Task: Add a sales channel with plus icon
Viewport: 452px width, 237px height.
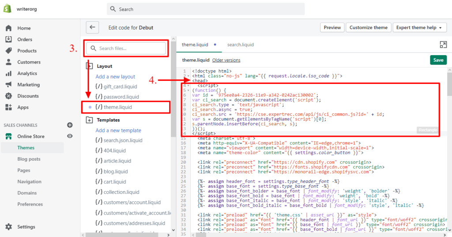Action: [x=69, y=125]
